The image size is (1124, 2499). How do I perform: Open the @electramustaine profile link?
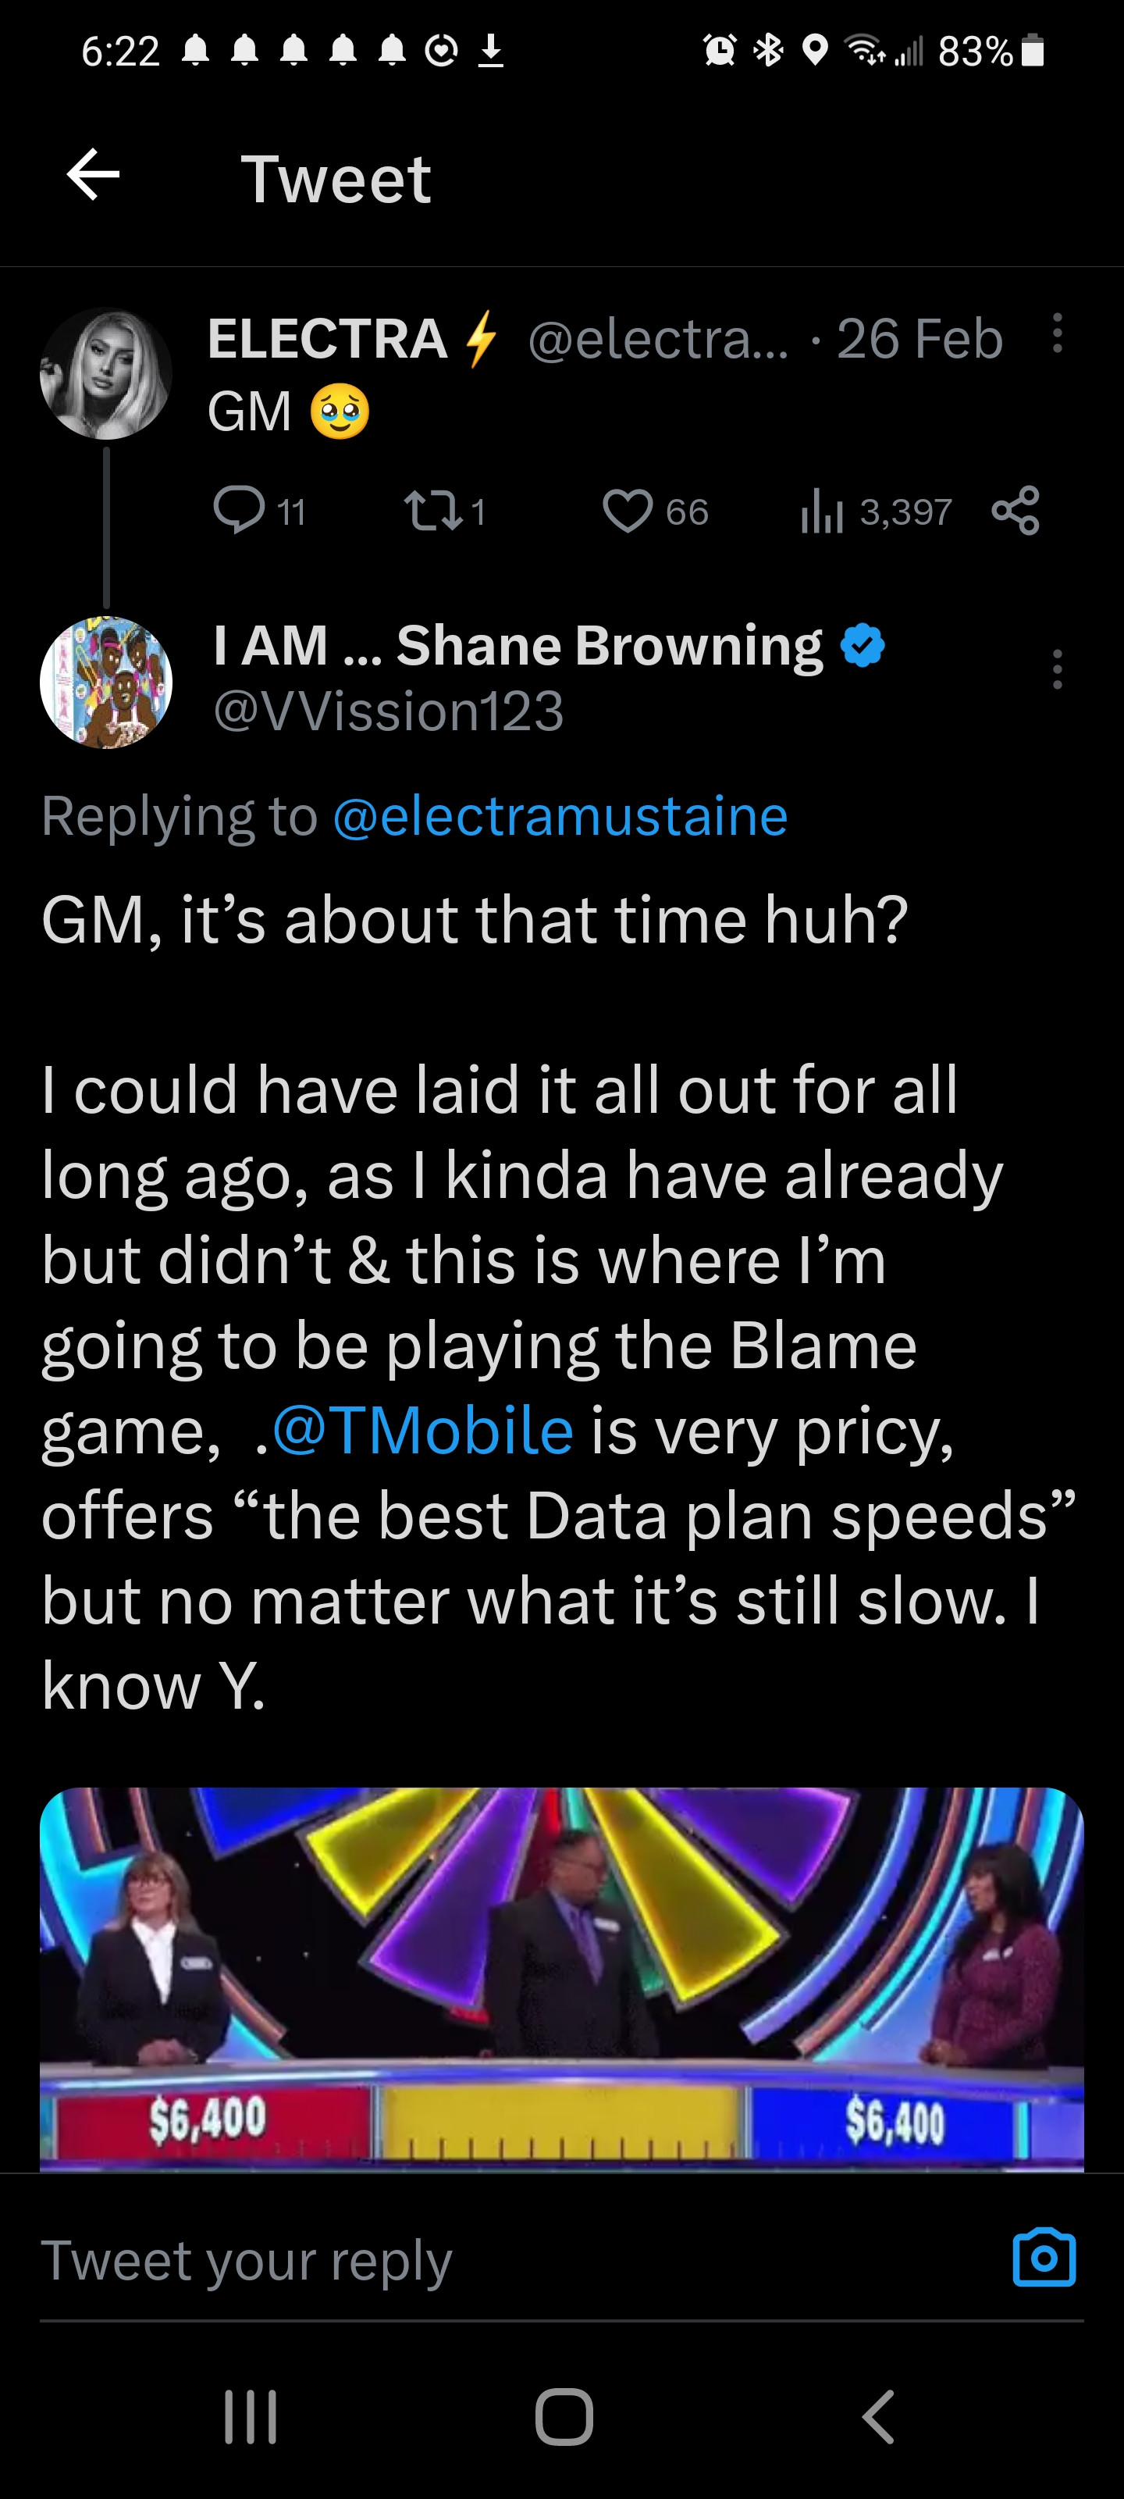pyautogui.click(x=560, y=816)
